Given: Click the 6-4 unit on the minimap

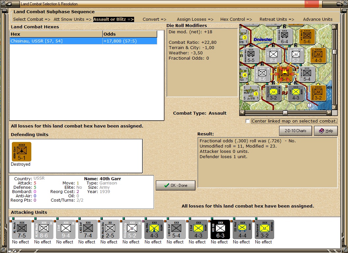Looking at the screenshot, I should point(284,37).
